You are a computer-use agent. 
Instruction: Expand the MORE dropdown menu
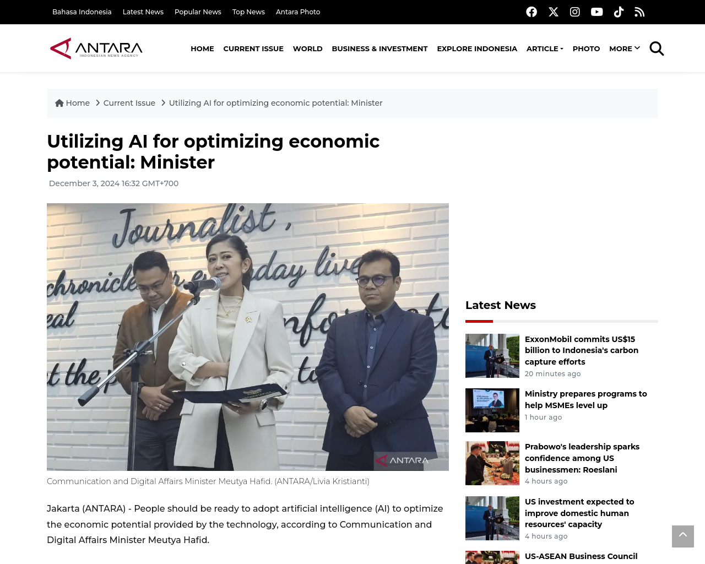tap(625, 48)
